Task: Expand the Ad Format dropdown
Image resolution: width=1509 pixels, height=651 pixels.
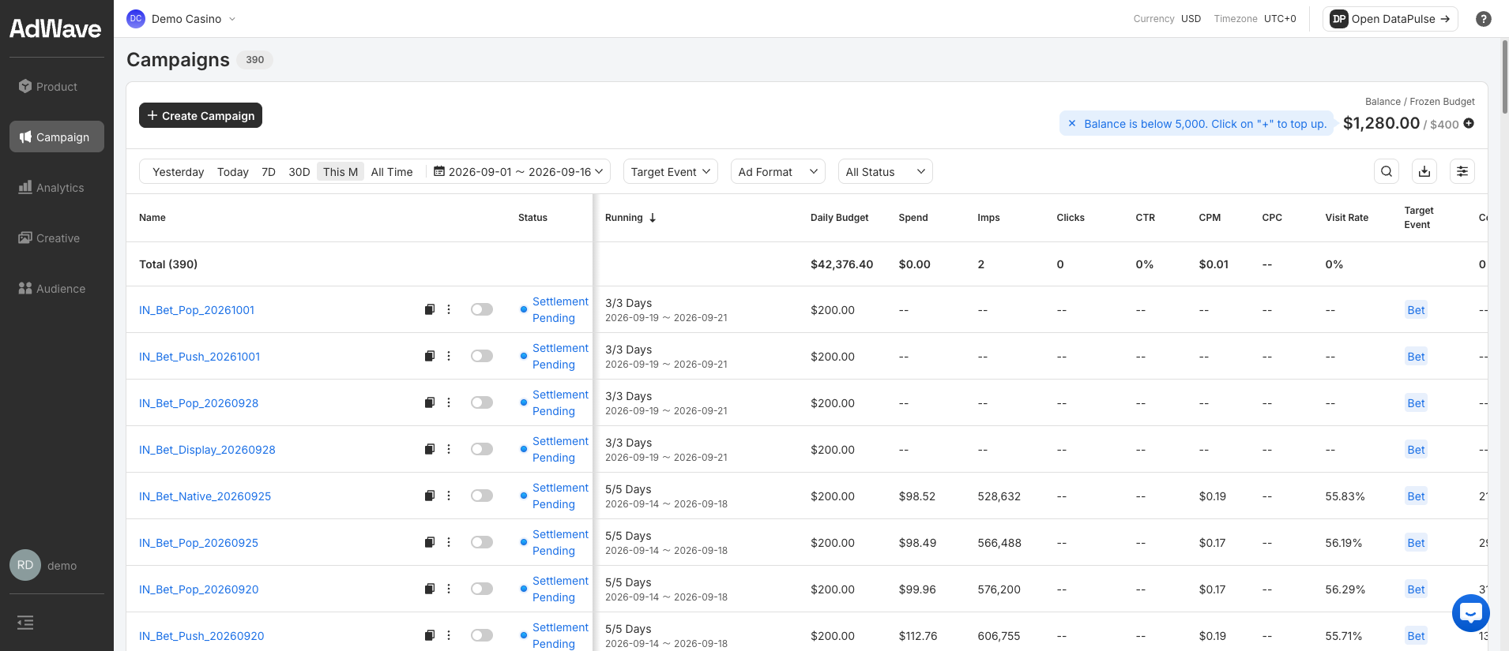Action: [777, 171]
